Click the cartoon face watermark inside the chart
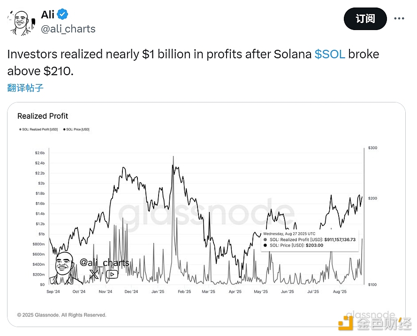Viewport: 417px width, 336px height. click(x=65, y=267)
